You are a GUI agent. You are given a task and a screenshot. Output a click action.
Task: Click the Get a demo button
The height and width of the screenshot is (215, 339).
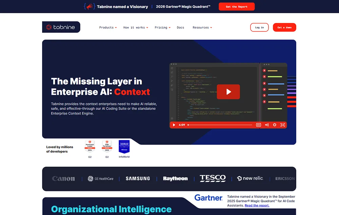click(x=284, y=27)
